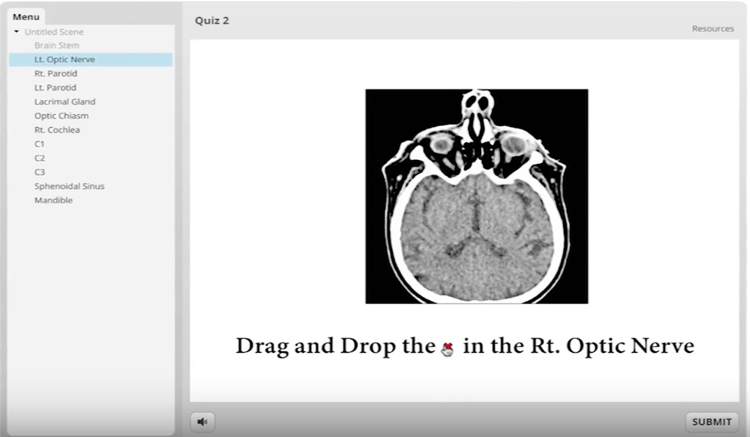This screenshot has height=437, width=750.
Task: Select Brain Stem in the menu
Action: pyautogui.click(x=56, y=46)
